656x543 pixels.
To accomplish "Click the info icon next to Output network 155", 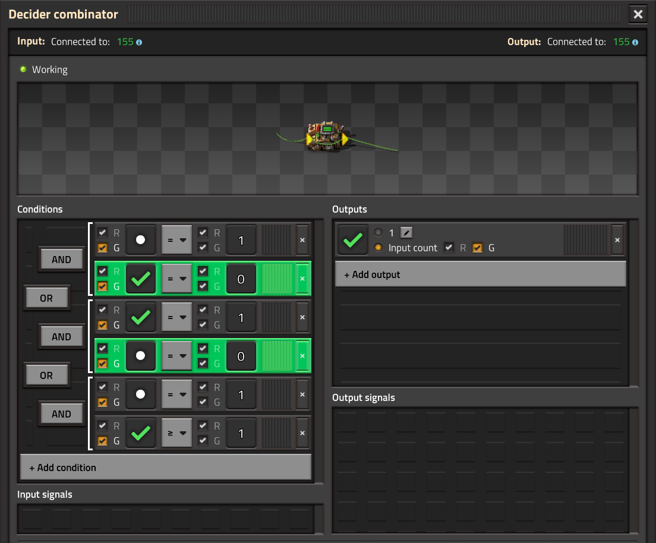I will click(635, 43).
